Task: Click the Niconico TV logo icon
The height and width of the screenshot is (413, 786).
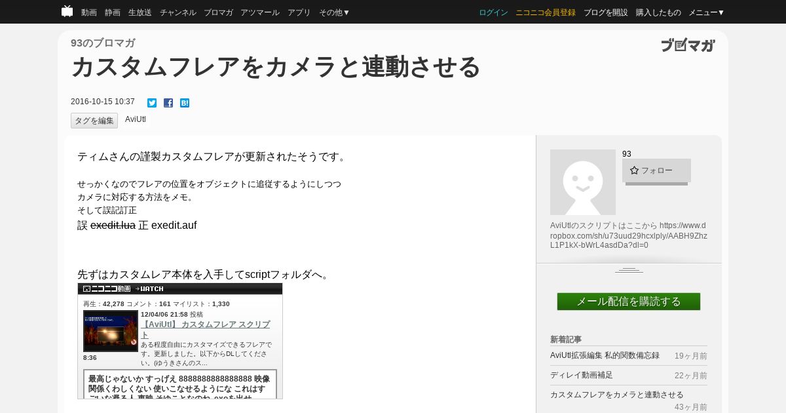Action: point(67,11)
